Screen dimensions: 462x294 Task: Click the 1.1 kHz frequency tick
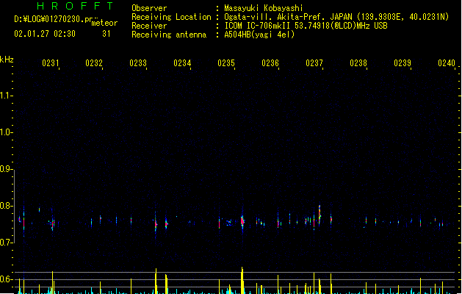(x=7, y=96)
